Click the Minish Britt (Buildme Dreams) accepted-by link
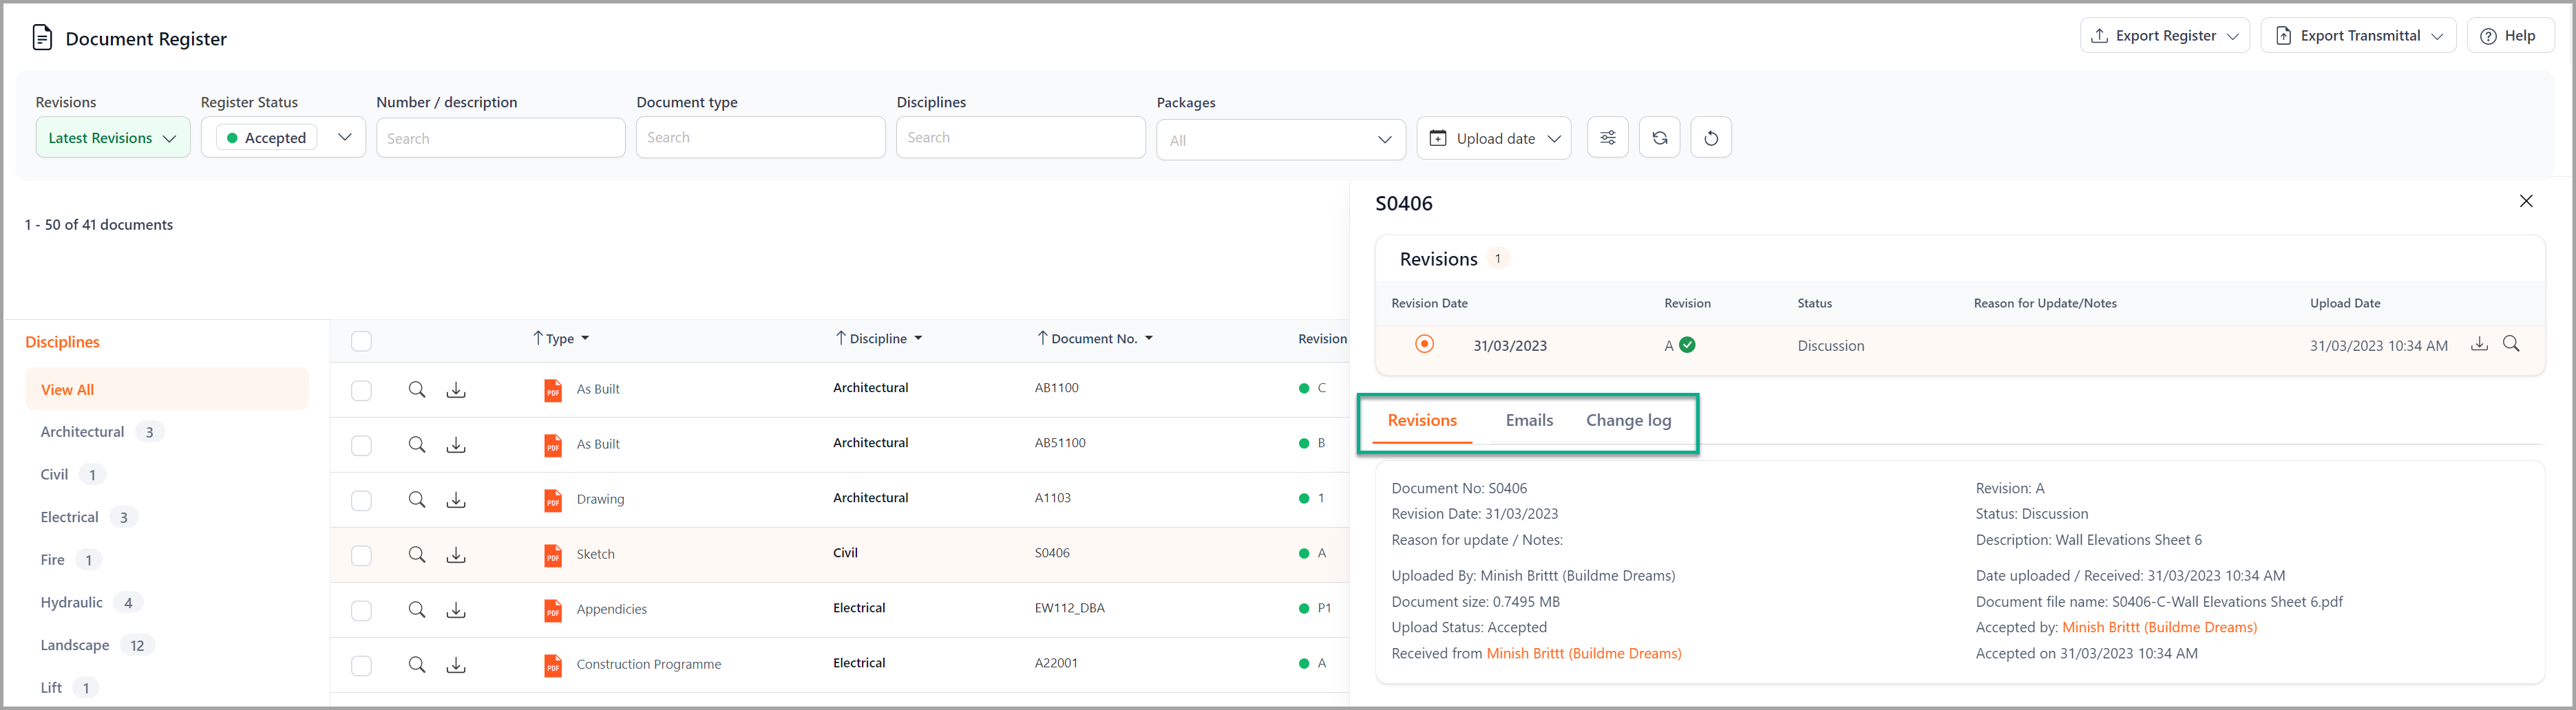2576x710 pixels. tap(2159, 627)
